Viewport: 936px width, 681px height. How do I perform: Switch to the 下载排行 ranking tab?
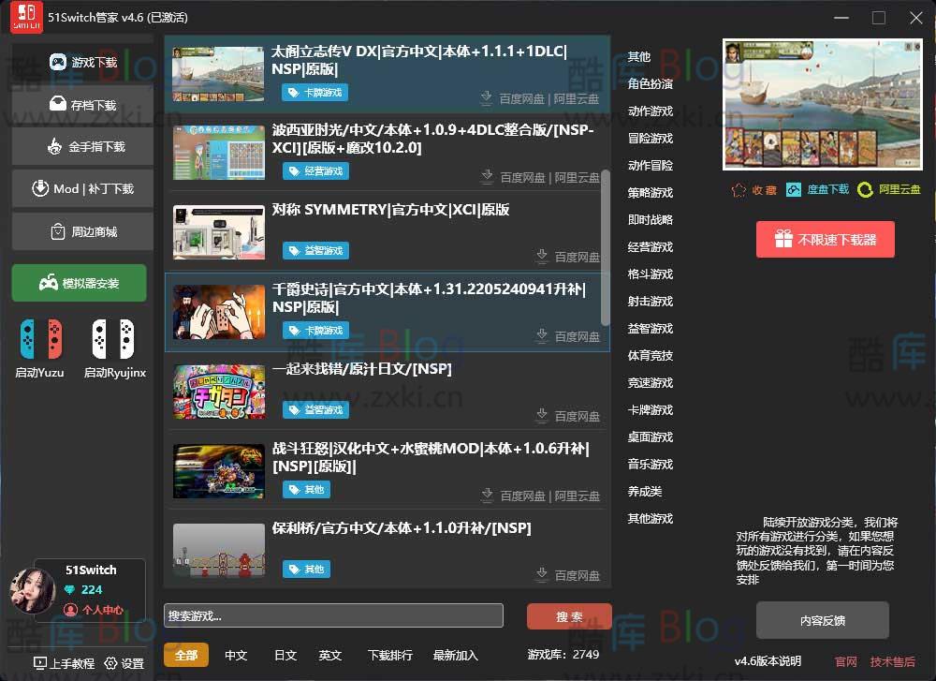tap(390, 656)
